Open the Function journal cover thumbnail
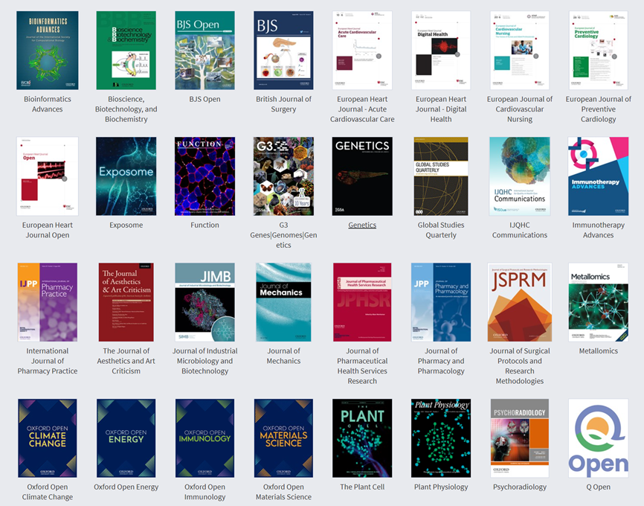Image resolution: width=644 pixels, height=506 pixels. [x=205, y=176]
